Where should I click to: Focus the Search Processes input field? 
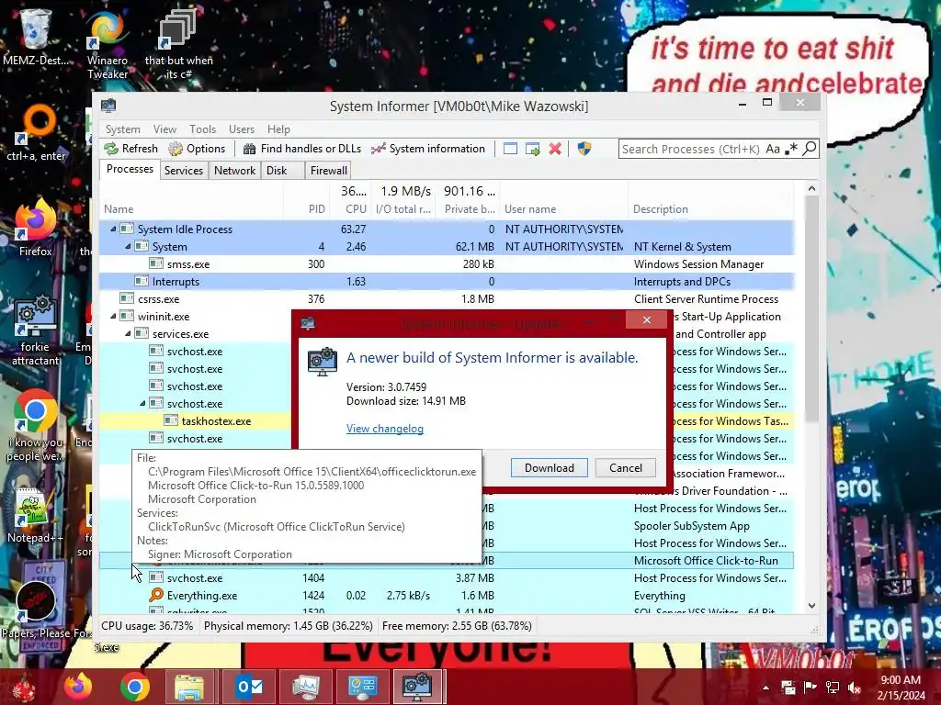pyautogui.click(x=691, y=149)
